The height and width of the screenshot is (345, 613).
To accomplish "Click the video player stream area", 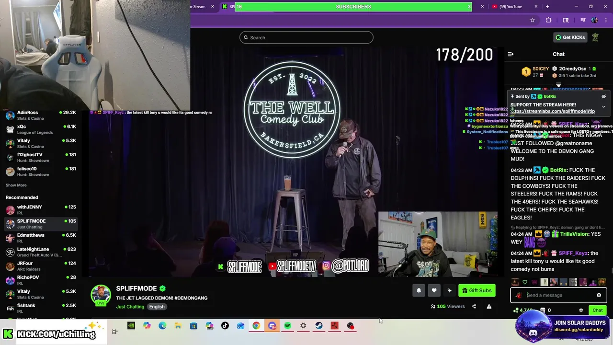I will pyautogui.click(x=293, y=161).
